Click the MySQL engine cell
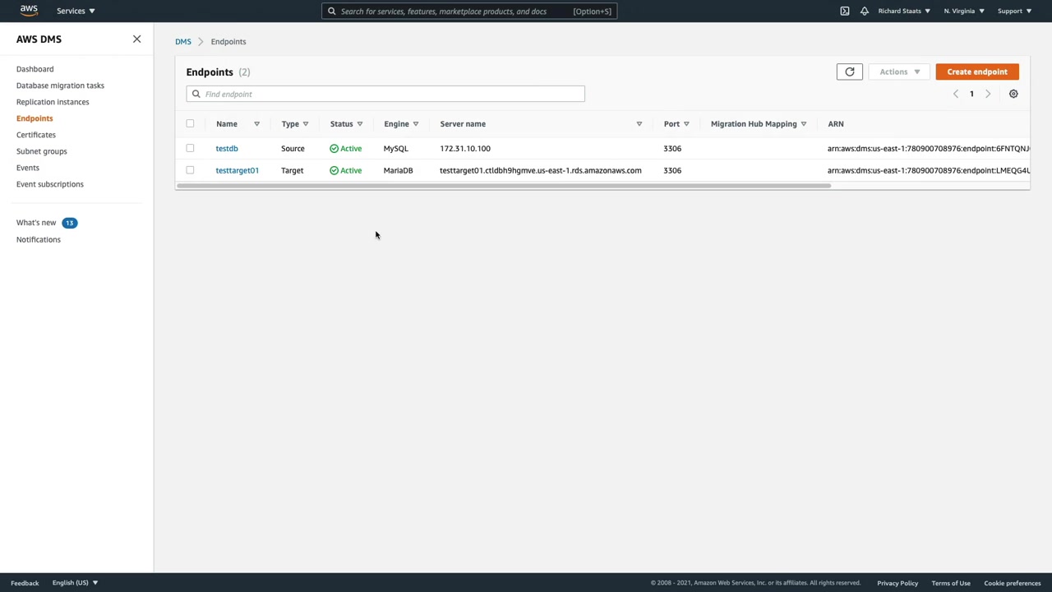 (x=395, y=149)
